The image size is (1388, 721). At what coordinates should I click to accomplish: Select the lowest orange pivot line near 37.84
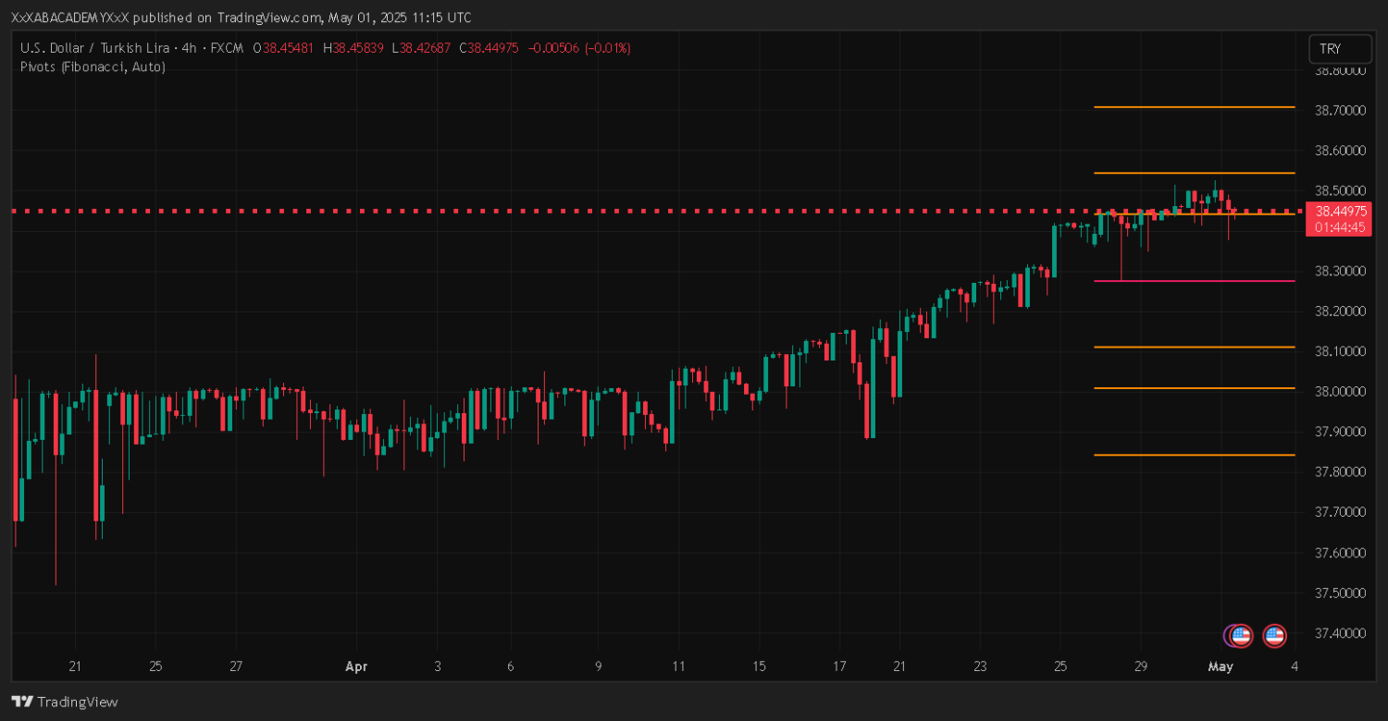[x=1194, y=455]
